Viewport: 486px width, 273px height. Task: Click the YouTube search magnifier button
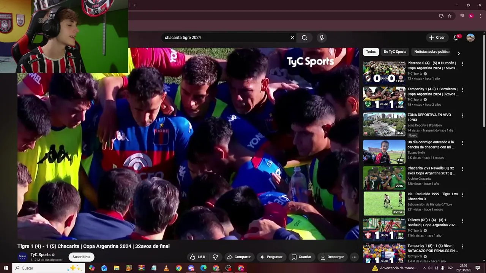[x=305, y=38]
